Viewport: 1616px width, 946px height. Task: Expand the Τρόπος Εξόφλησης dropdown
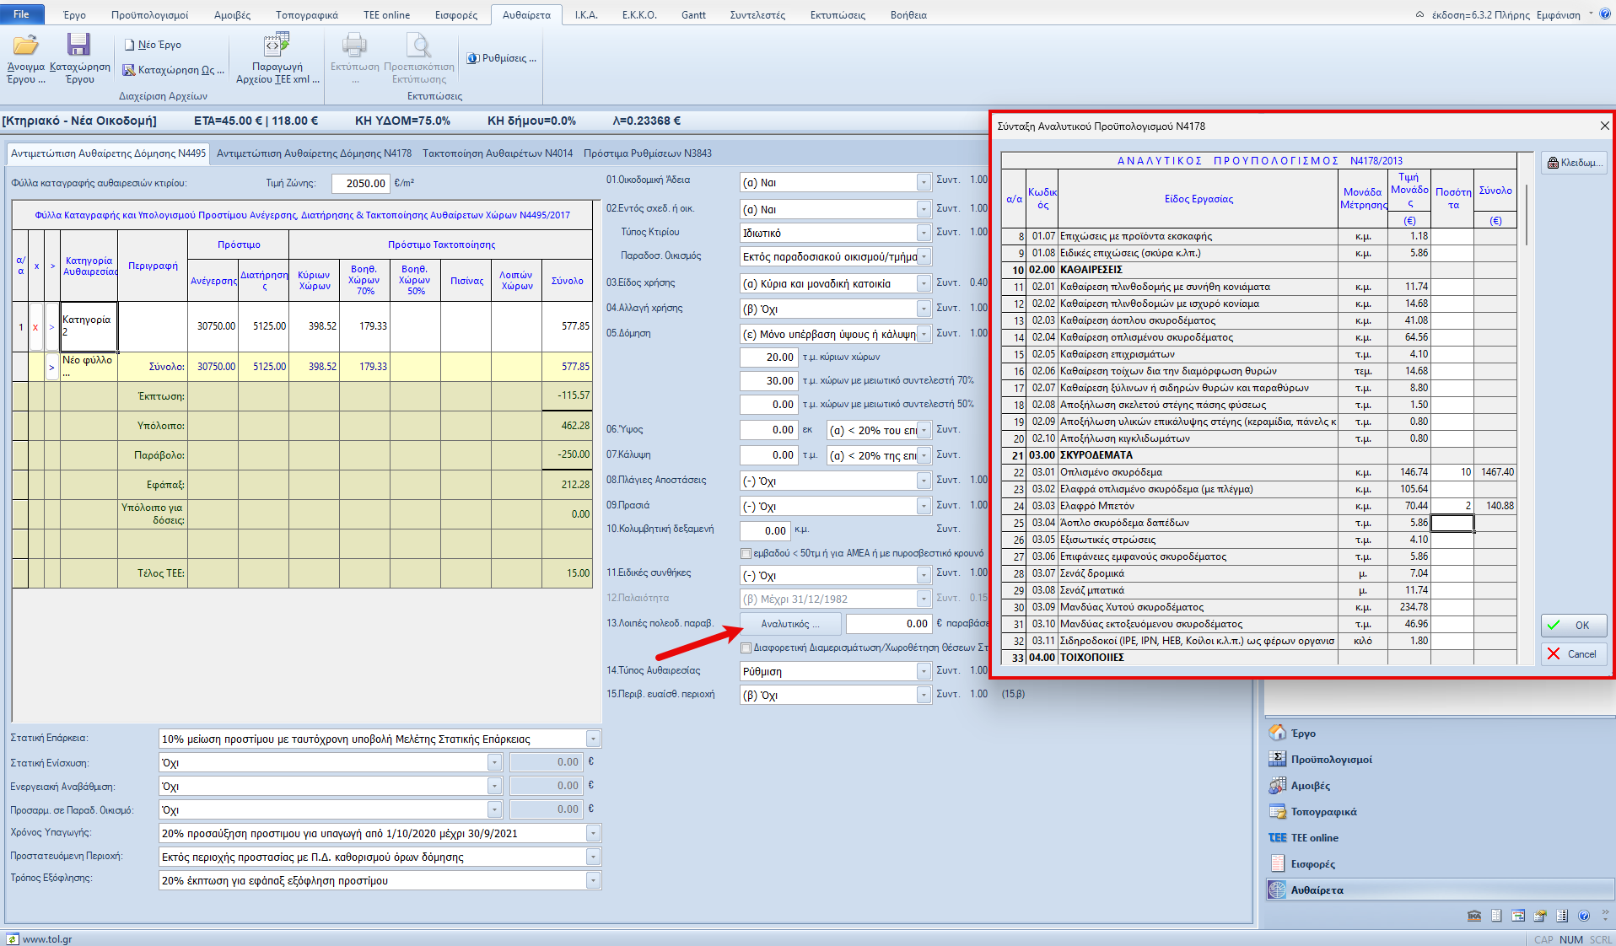point(593,881)
